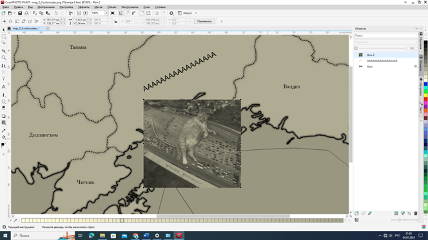Select the Eyedropper tool
The width and height of the screenshot is (428, 240).
[x=4, y=131]
